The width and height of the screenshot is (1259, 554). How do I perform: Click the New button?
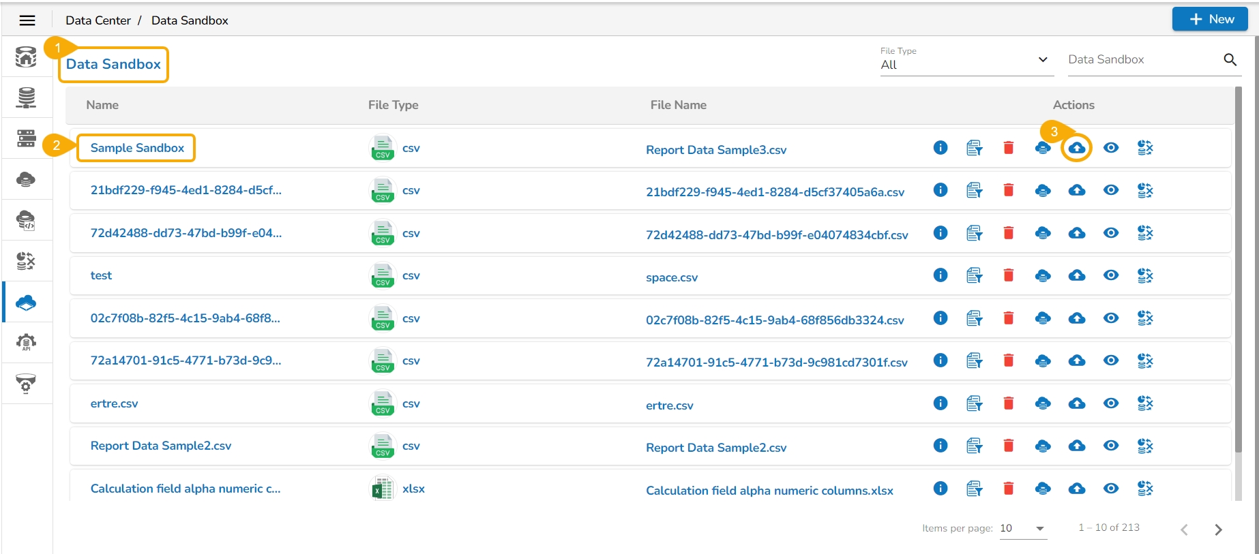pyautogui.click(x=1210, y=19)
